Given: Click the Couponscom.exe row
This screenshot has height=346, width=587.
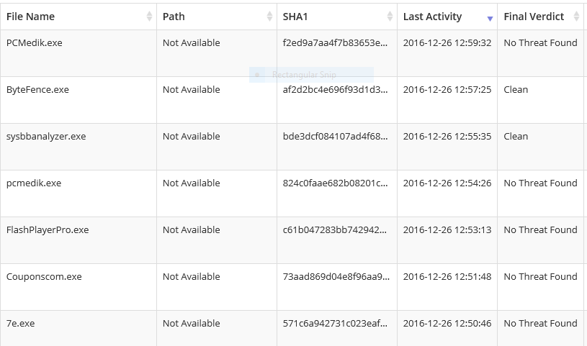Looking at the screenshot, I should click(x=44, y=277).
